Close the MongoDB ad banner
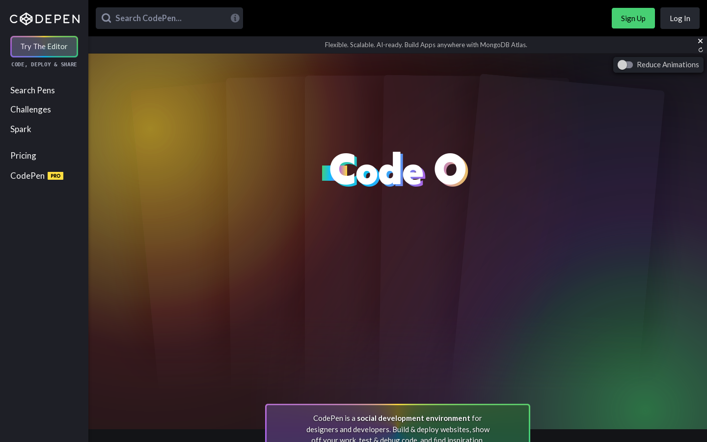The height and width of the screenshot is (442, 707). tap(700, 41)
